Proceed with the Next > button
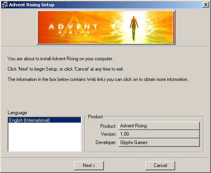The height and width of the screenshot is (173, 211). (x=89, y=165)
